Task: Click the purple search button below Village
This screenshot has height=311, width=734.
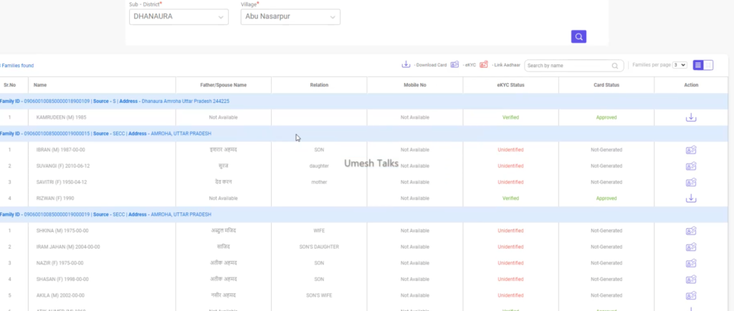Action: point(578,36)
